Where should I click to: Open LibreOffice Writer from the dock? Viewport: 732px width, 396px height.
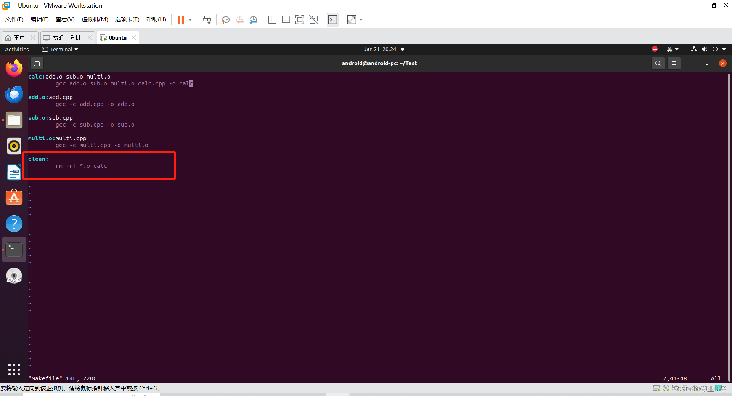[14, 172]
